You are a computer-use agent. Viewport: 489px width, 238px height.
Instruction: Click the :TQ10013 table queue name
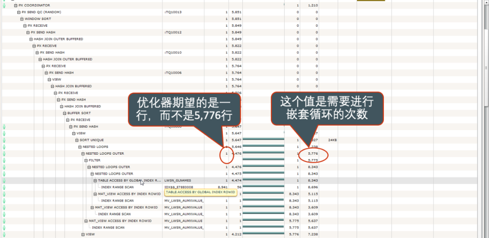(x=173, y=12)
